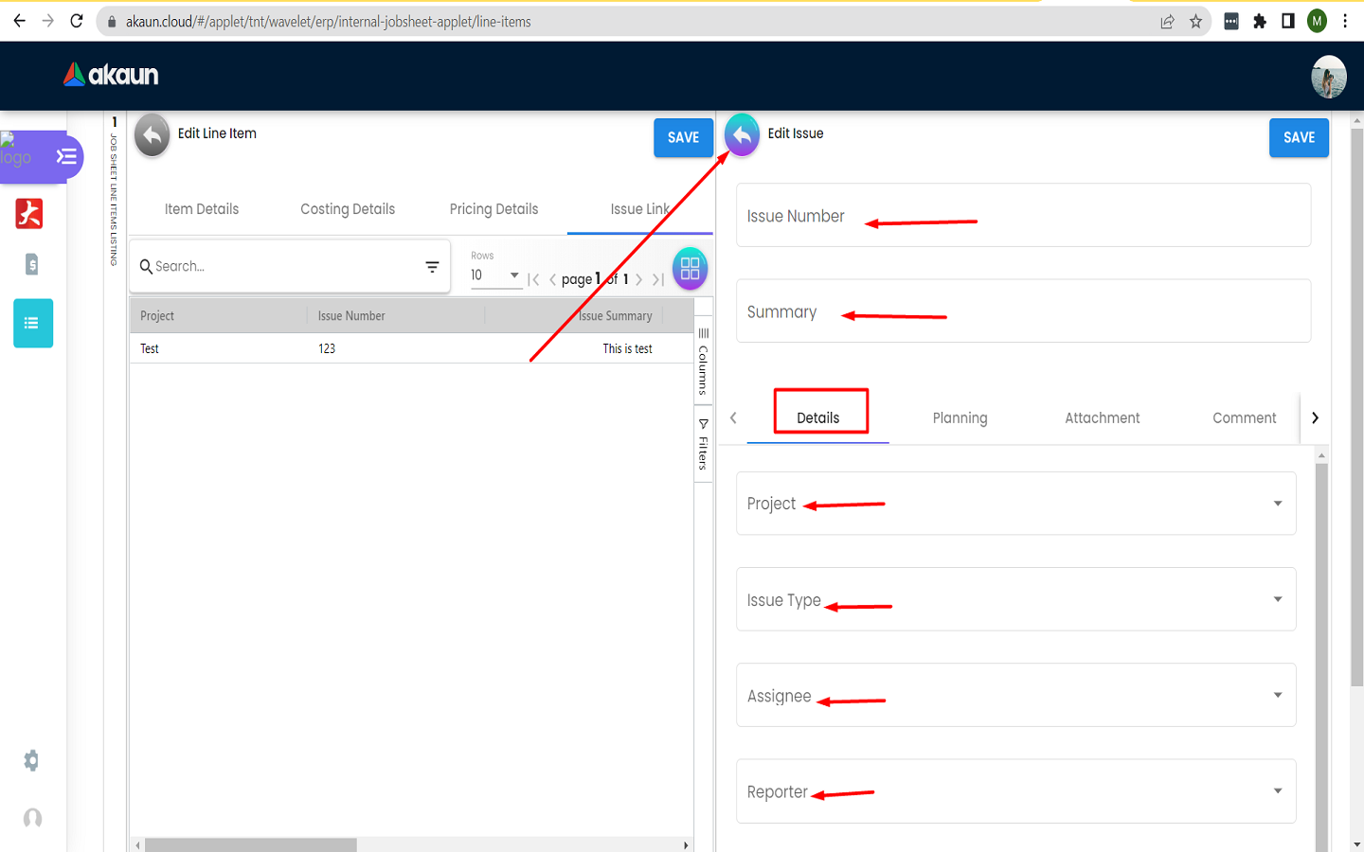
Task: Click the horizontal scrollbar under the table
Action: coord(251,844)
